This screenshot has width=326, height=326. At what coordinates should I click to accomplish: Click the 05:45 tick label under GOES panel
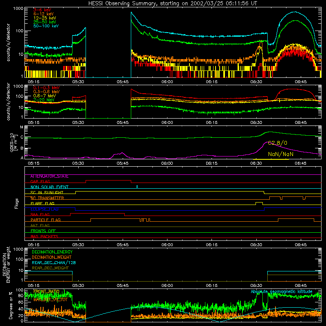tap(123, 163)
